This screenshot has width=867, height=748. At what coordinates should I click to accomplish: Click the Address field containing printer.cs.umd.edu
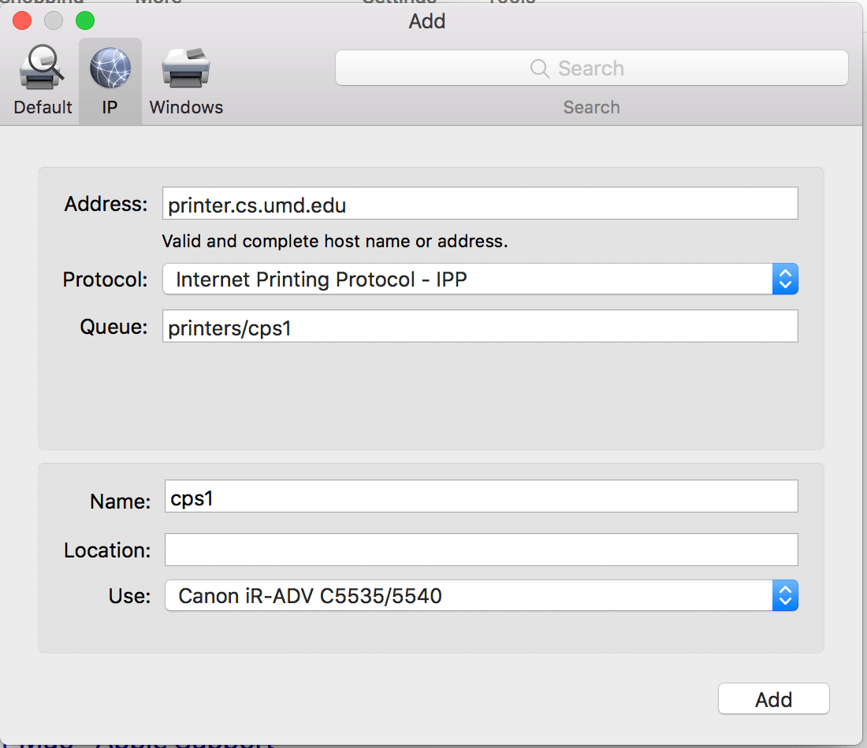point(480,203)
